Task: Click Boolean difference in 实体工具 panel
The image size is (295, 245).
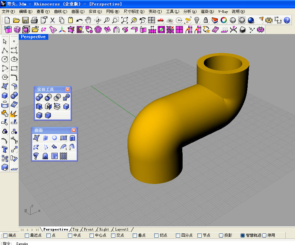Action: tap(48, 97)
